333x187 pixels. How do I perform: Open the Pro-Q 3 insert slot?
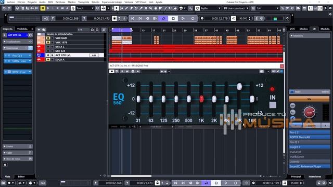tap(17, 56)
